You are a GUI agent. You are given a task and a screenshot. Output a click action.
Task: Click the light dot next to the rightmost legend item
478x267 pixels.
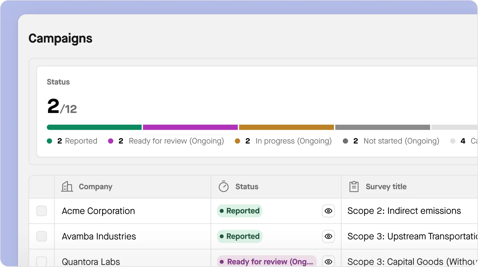point(453,141)
